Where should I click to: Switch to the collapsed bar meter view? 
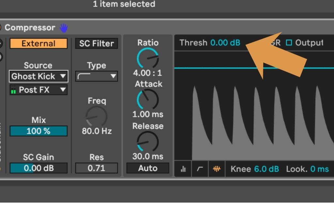coord(183,169)
